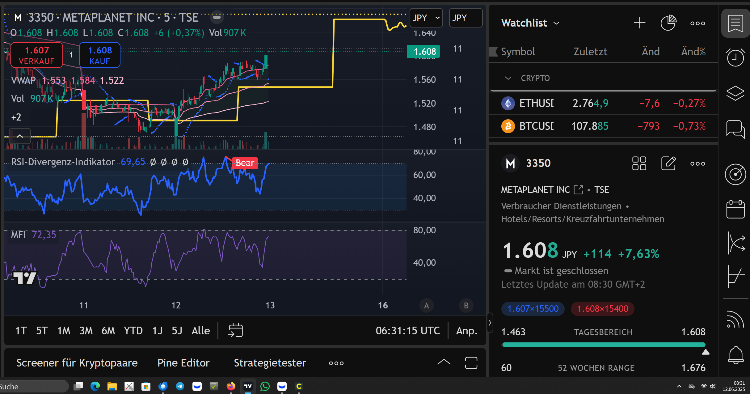The height and width of the screenshot is (394, 750).
Task: Click the bid quote 1.607×15500
Action: point(533,309)
